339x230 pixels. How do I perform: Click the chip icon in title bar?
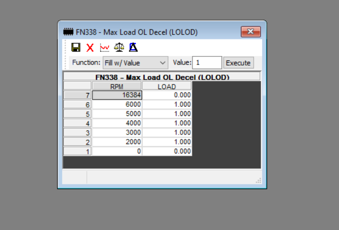(x=68, y=32)
